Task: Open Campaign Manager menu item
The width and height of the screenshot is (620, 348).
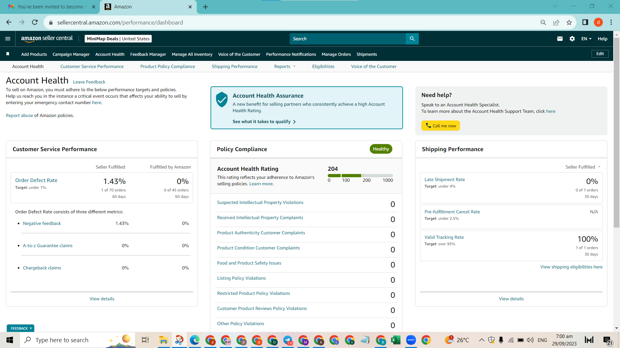Action: (71, 54)
